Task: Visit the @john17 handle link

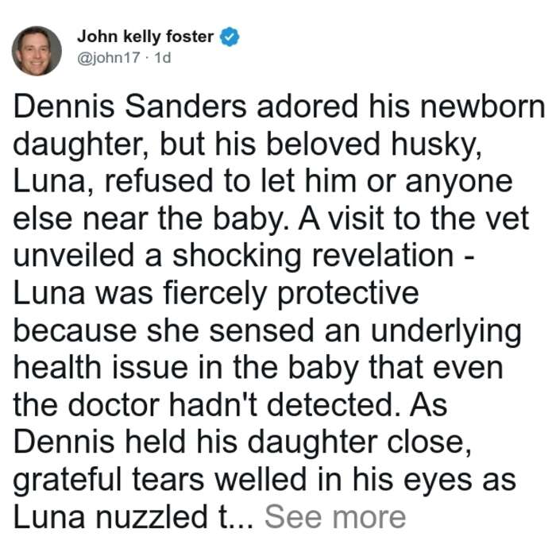Action: tap(109, 57)
